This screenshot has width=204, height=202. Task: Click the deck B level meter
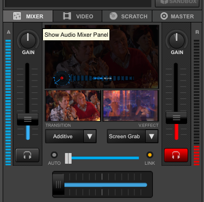196,103
